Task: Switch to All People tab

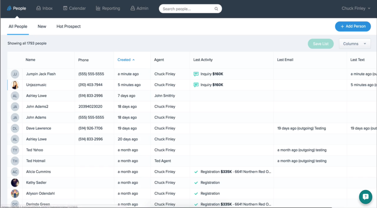Action: 18,27
